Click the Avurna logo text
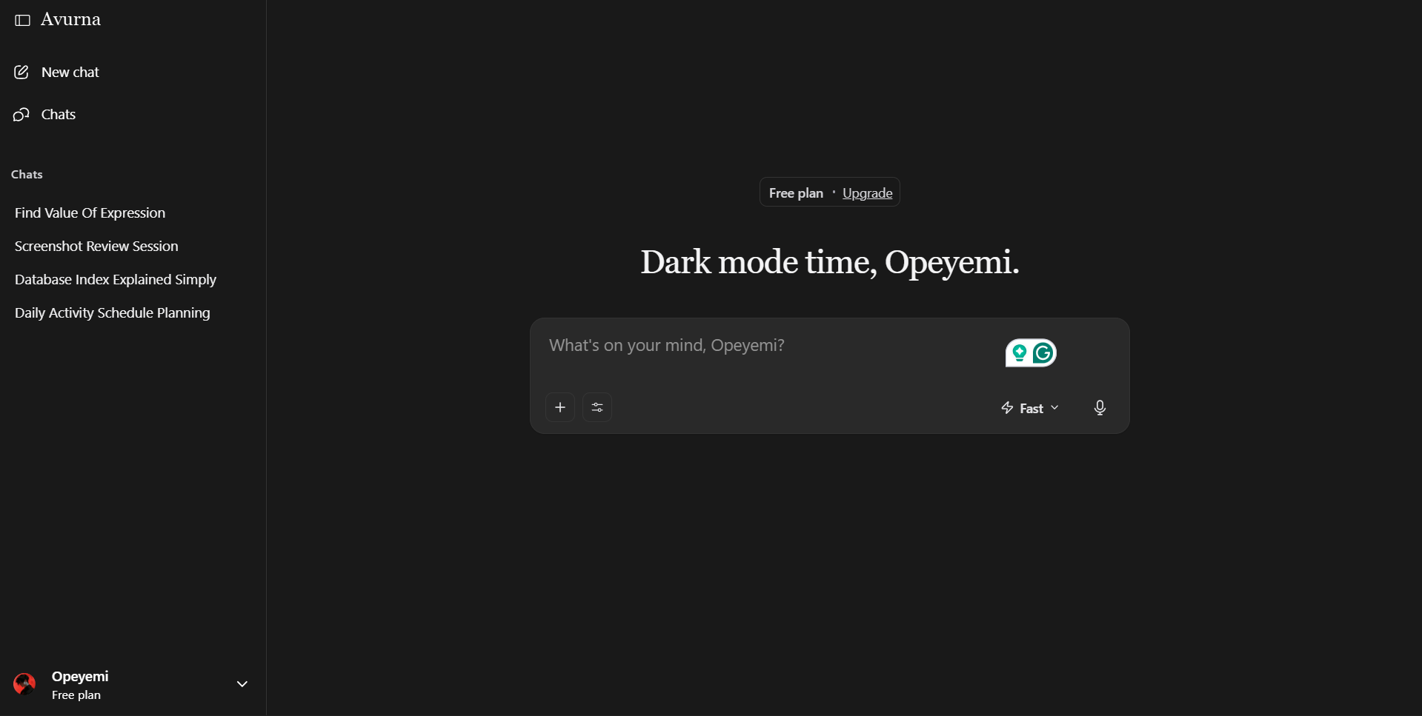The image size is (1422, 716). [70, 19]
